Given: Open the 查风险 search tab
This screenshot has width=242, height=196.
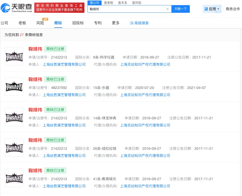Looking at the screenshot, I should (x=137, y=3).
